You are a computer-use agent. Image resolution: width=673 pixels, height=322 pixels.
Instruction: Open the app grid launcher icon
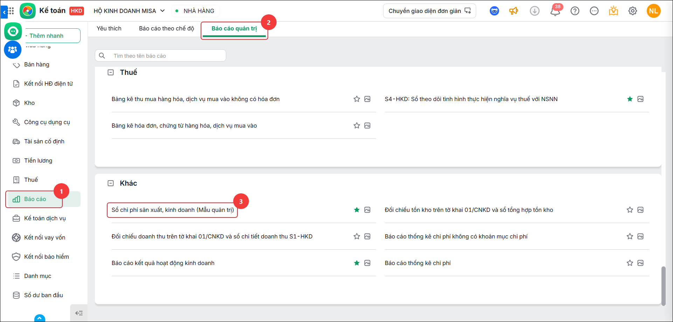pos(11,11)
